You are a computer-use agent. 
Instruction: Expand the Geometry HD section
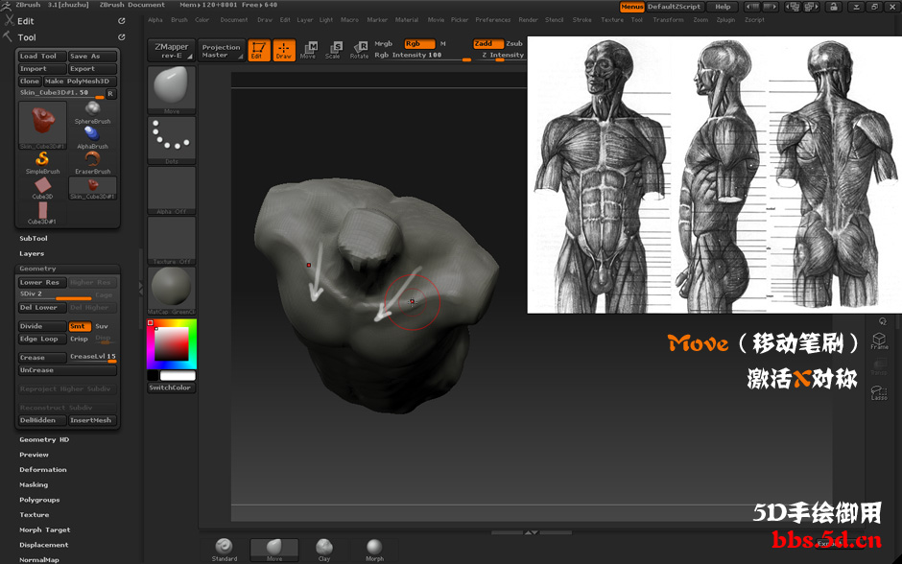coord(44,440)
